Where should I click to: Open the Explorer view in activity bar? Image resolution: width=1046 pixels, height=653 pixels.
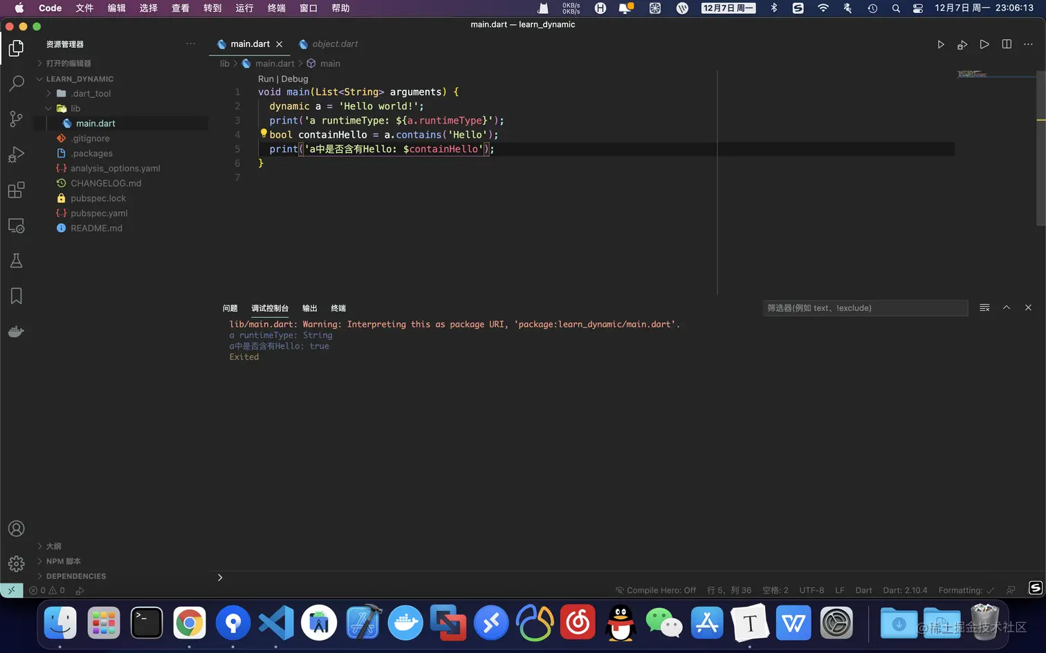point(16,48)
